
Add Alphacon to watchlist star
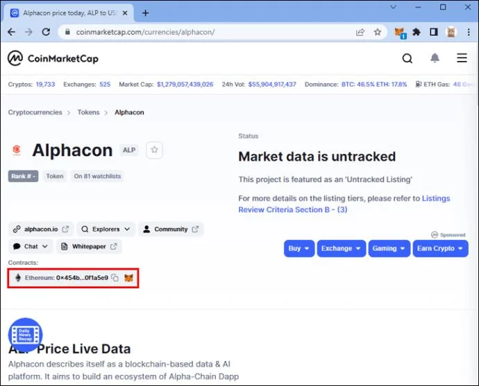154,150
